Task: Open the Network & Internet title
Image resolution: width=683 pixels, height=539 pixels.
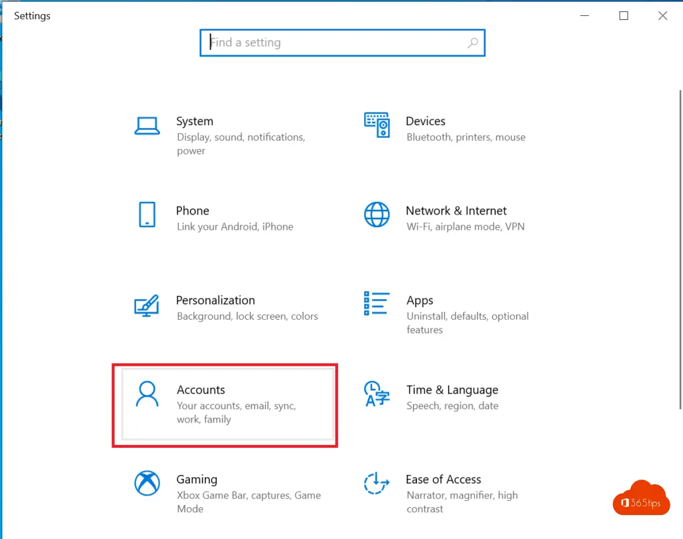Action: pyautogui.click(x=456, y=211)
